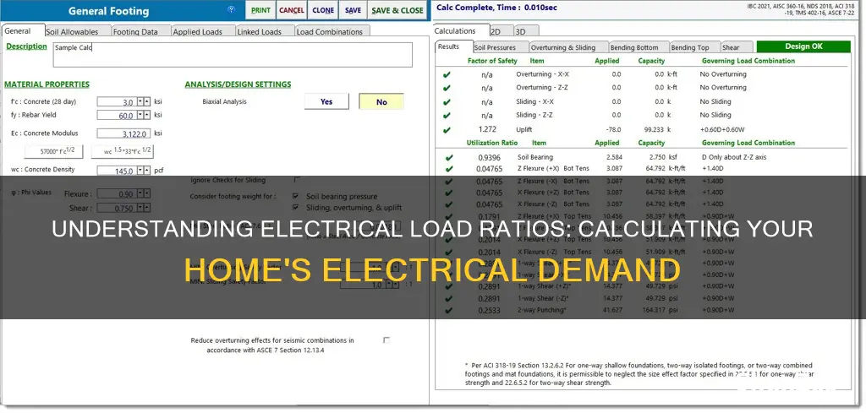Decrease Flexure phi value with down arrow
The width and height of the screenshot is (866, 413).
point(140,193)
